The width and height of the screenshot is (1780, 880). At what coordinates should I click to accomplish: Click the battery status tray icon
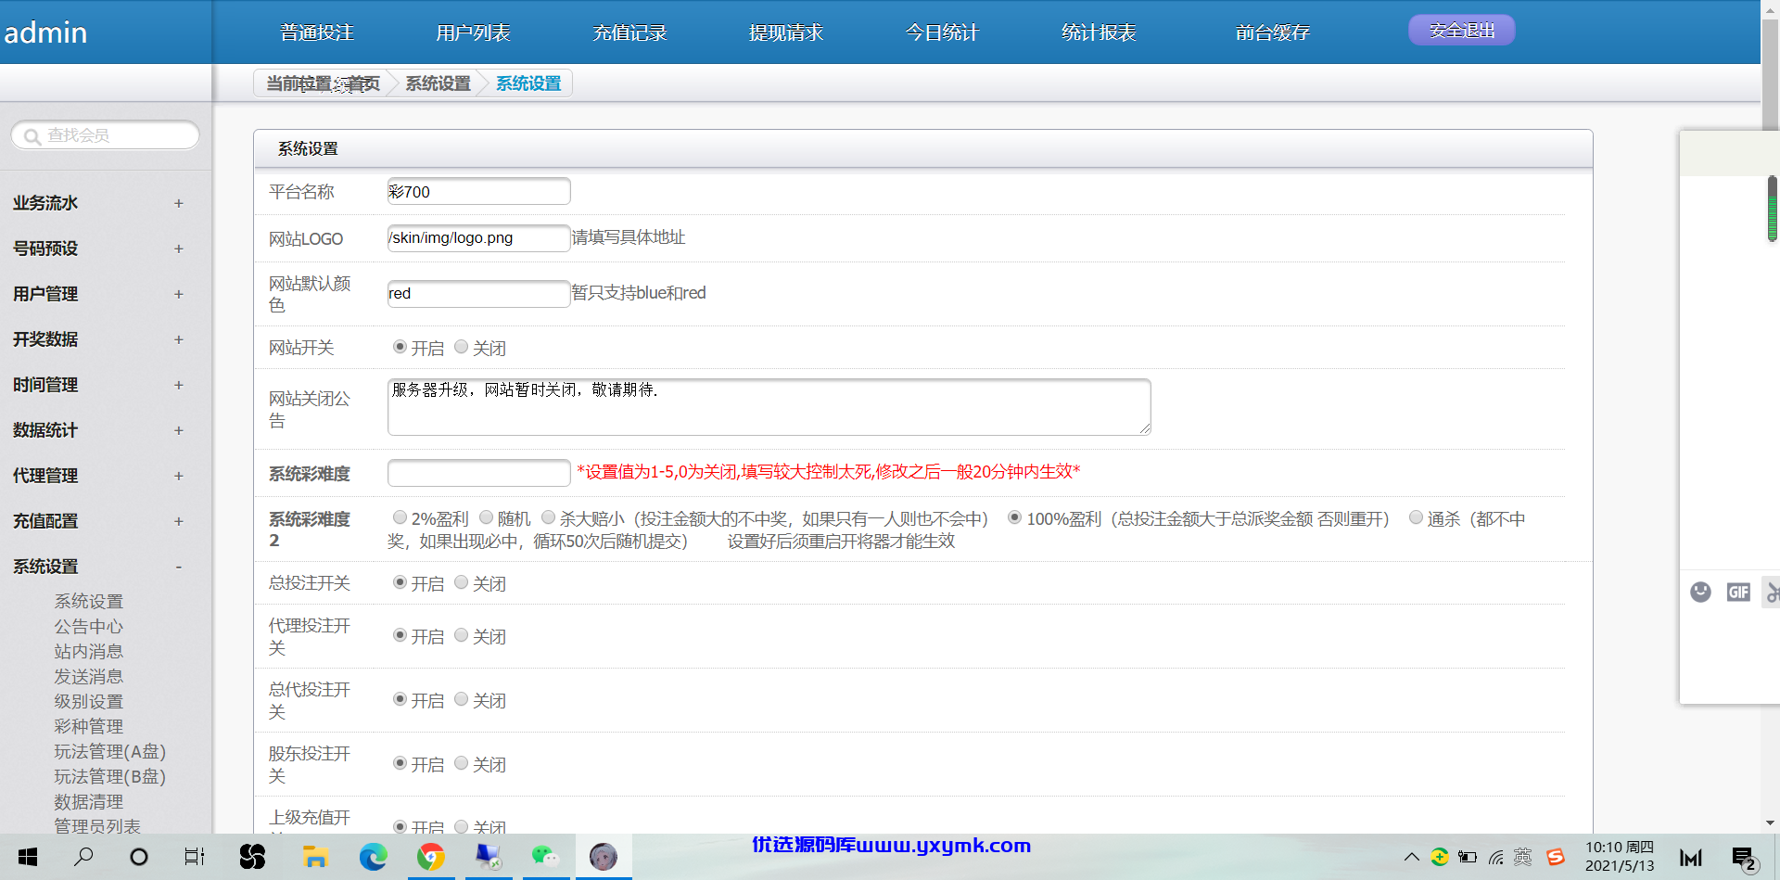point(1468,857)
